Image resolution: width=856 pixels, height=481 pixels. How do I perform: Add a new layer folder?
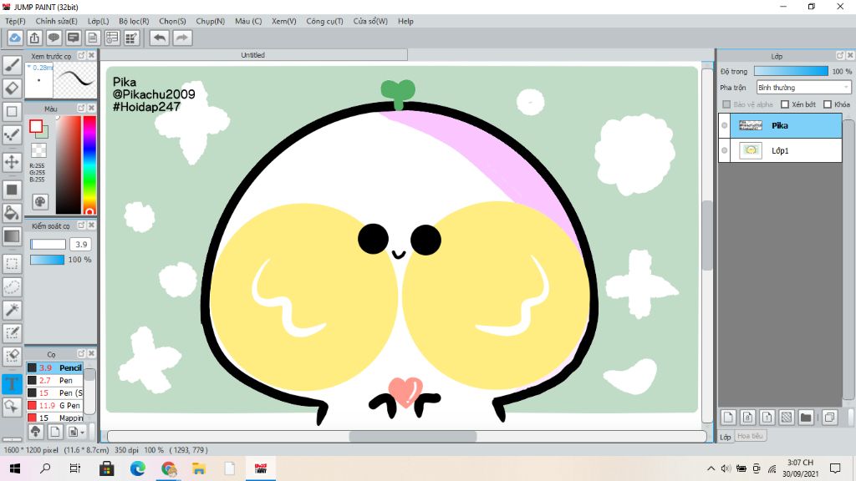[x=806, y=417]
